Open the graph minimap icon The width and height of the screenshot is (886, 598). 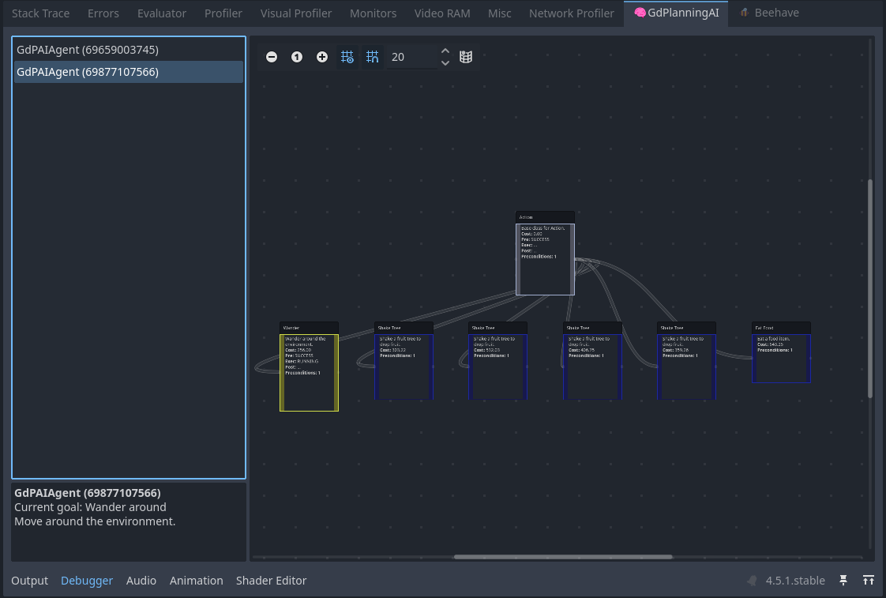click(x=466, y=57)
